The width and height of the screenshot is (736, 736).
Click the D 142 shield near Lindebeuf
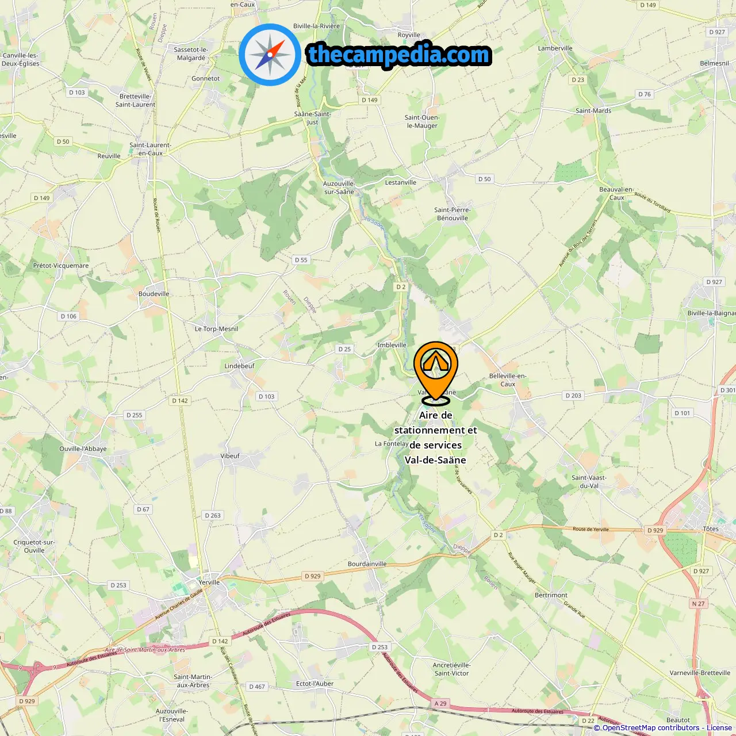pos(180,401)
